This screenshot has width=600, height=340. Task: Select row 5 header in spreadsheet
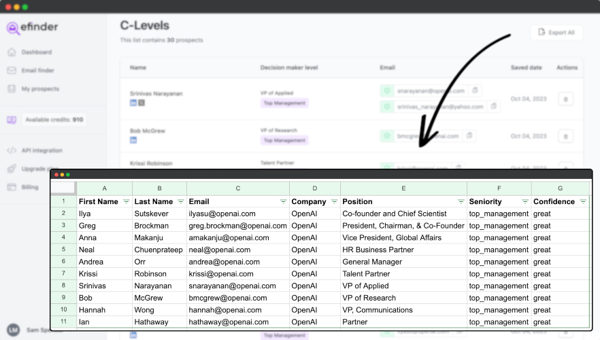[63, 250]
